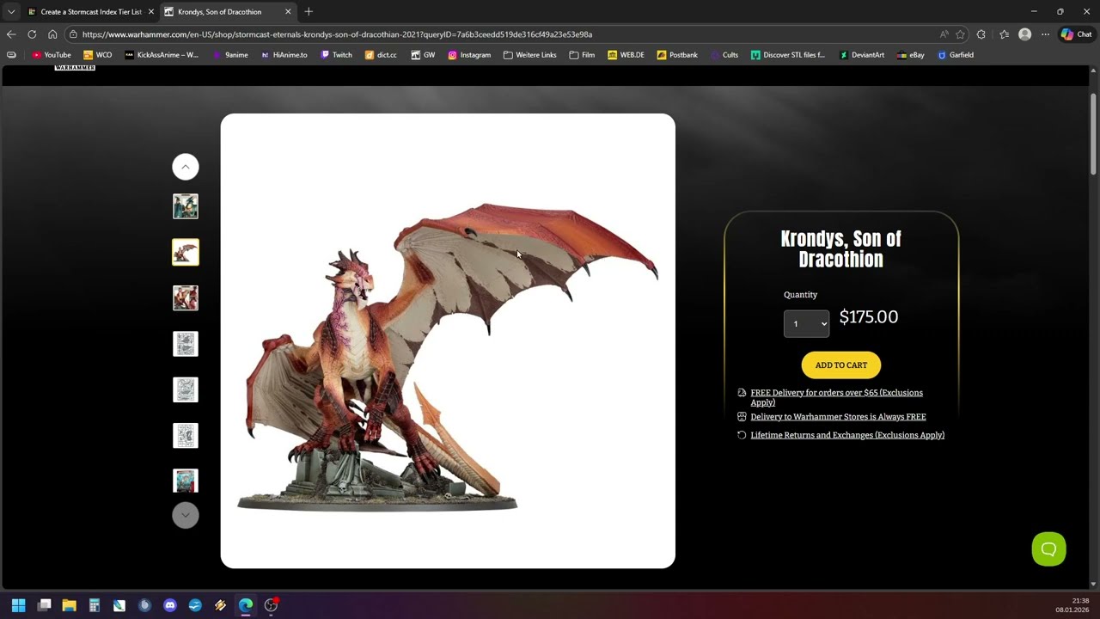Viewport: 1100px width, 619px height.
Task: Open the DeviantArt bookmark
Action: coord(861,55)
